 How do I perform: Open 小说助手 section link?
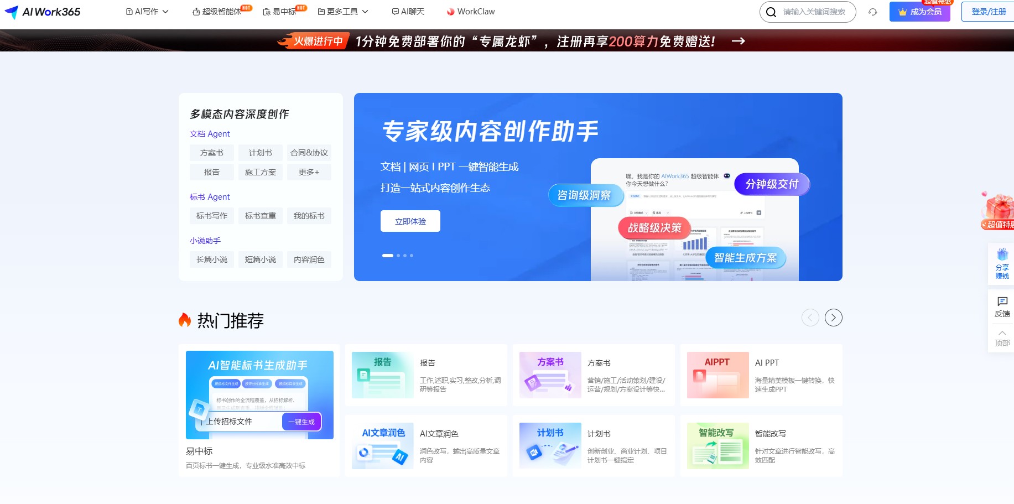coord(205,241)
